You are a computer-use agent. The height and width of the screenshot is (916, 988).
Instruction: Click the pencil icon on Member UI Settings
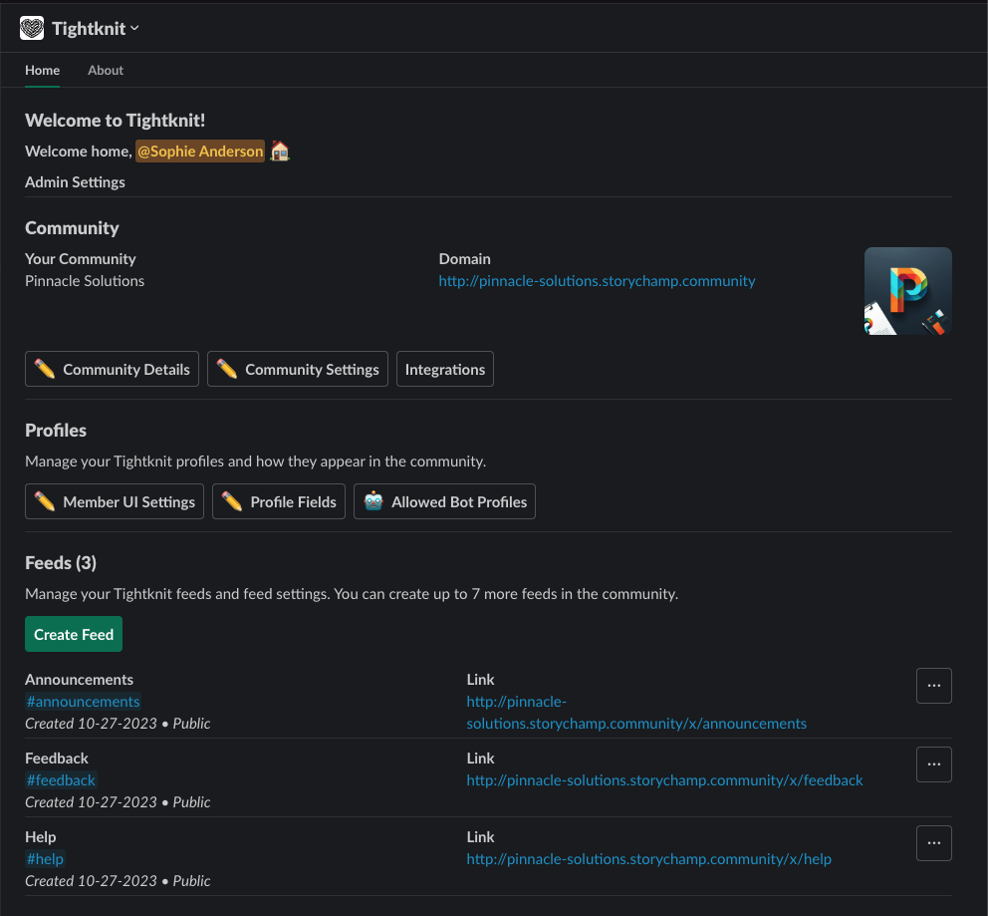[44, 501]
